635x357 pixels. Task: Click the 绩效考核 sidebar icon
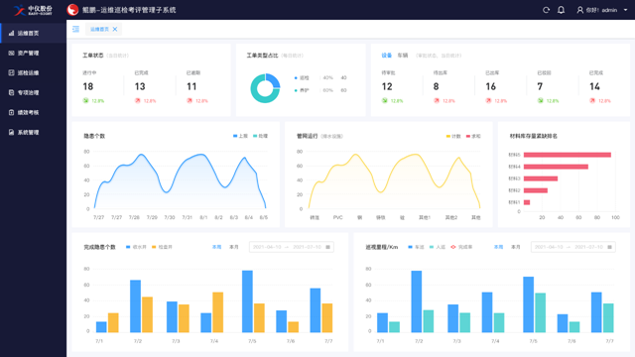11,112
